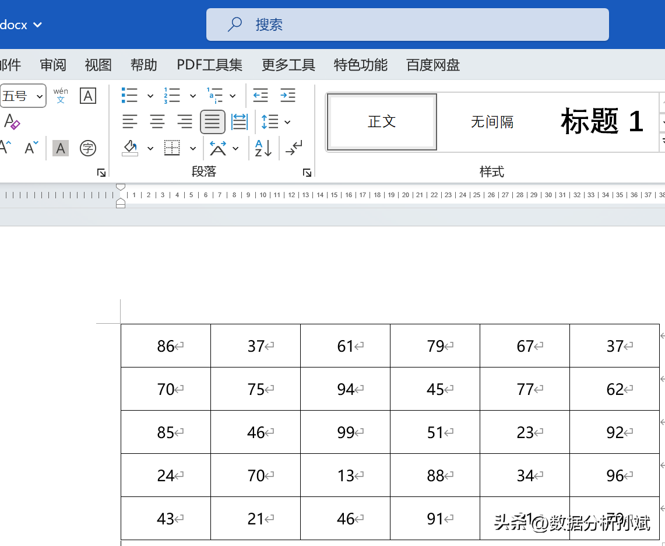Screen dimensions: 665x546
Task: Click the hanging indent ruler marker
Action: click(121, 201)
